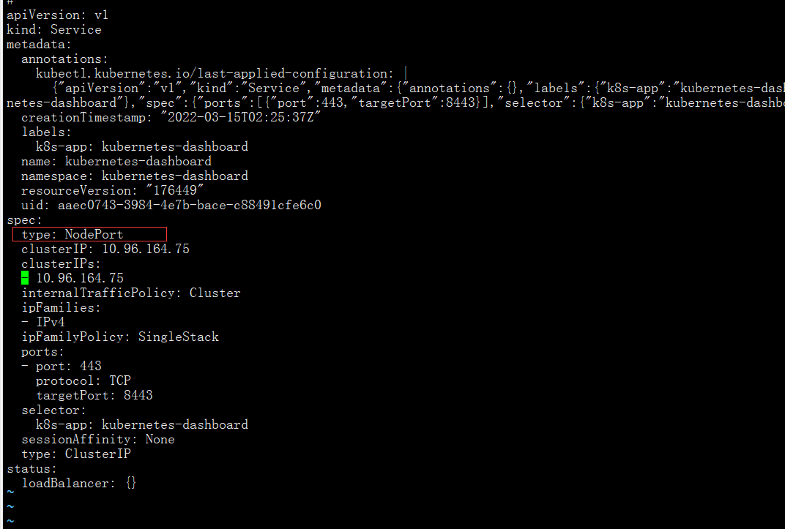The height and width of the screenshot is (529, 785).
Task: Click 'sessionAffinity: None' line
Action: [98, 439]
